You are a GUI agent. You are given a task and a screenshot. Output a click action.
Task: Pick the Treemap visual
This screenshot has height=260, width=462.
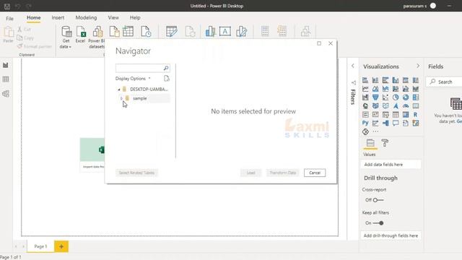[416, 97]
